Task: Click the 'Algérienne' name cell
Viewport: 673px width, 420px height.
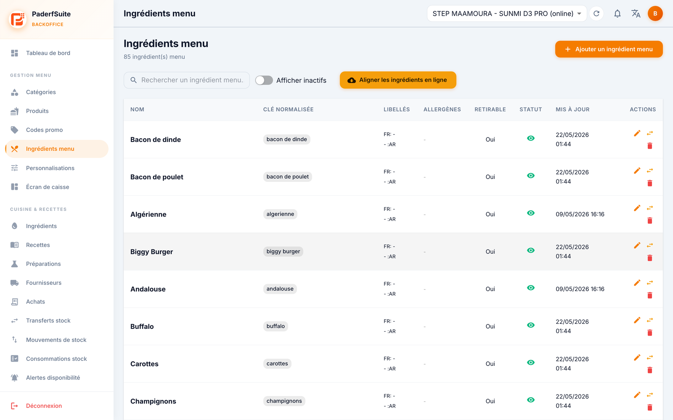Action: (x=148, y=214)
